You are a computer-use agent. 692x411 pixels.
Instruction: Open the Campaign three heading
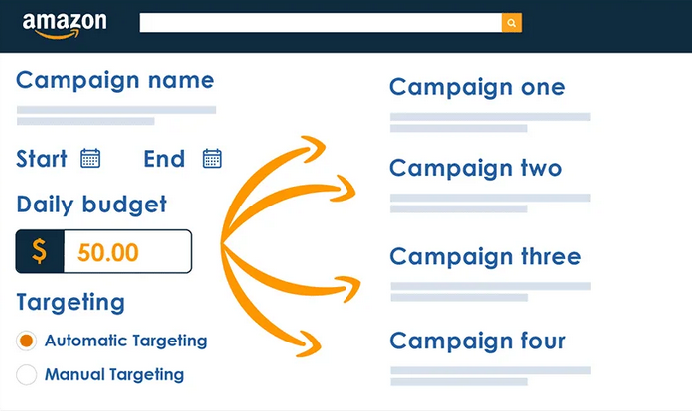(x=485, y=257)
